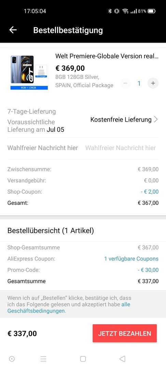Tap the Shop-Coupon minus two euro value
This screenshot has height=369, width=166.
pyautogui.click(x=150, y=192)
